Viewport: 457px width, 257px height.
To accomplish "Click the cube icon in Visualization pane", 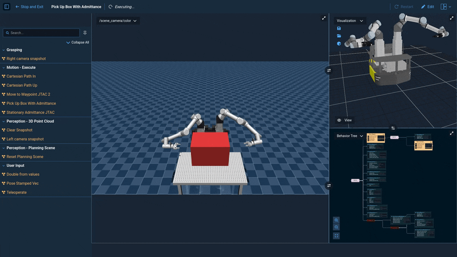I will click(339, 44).
